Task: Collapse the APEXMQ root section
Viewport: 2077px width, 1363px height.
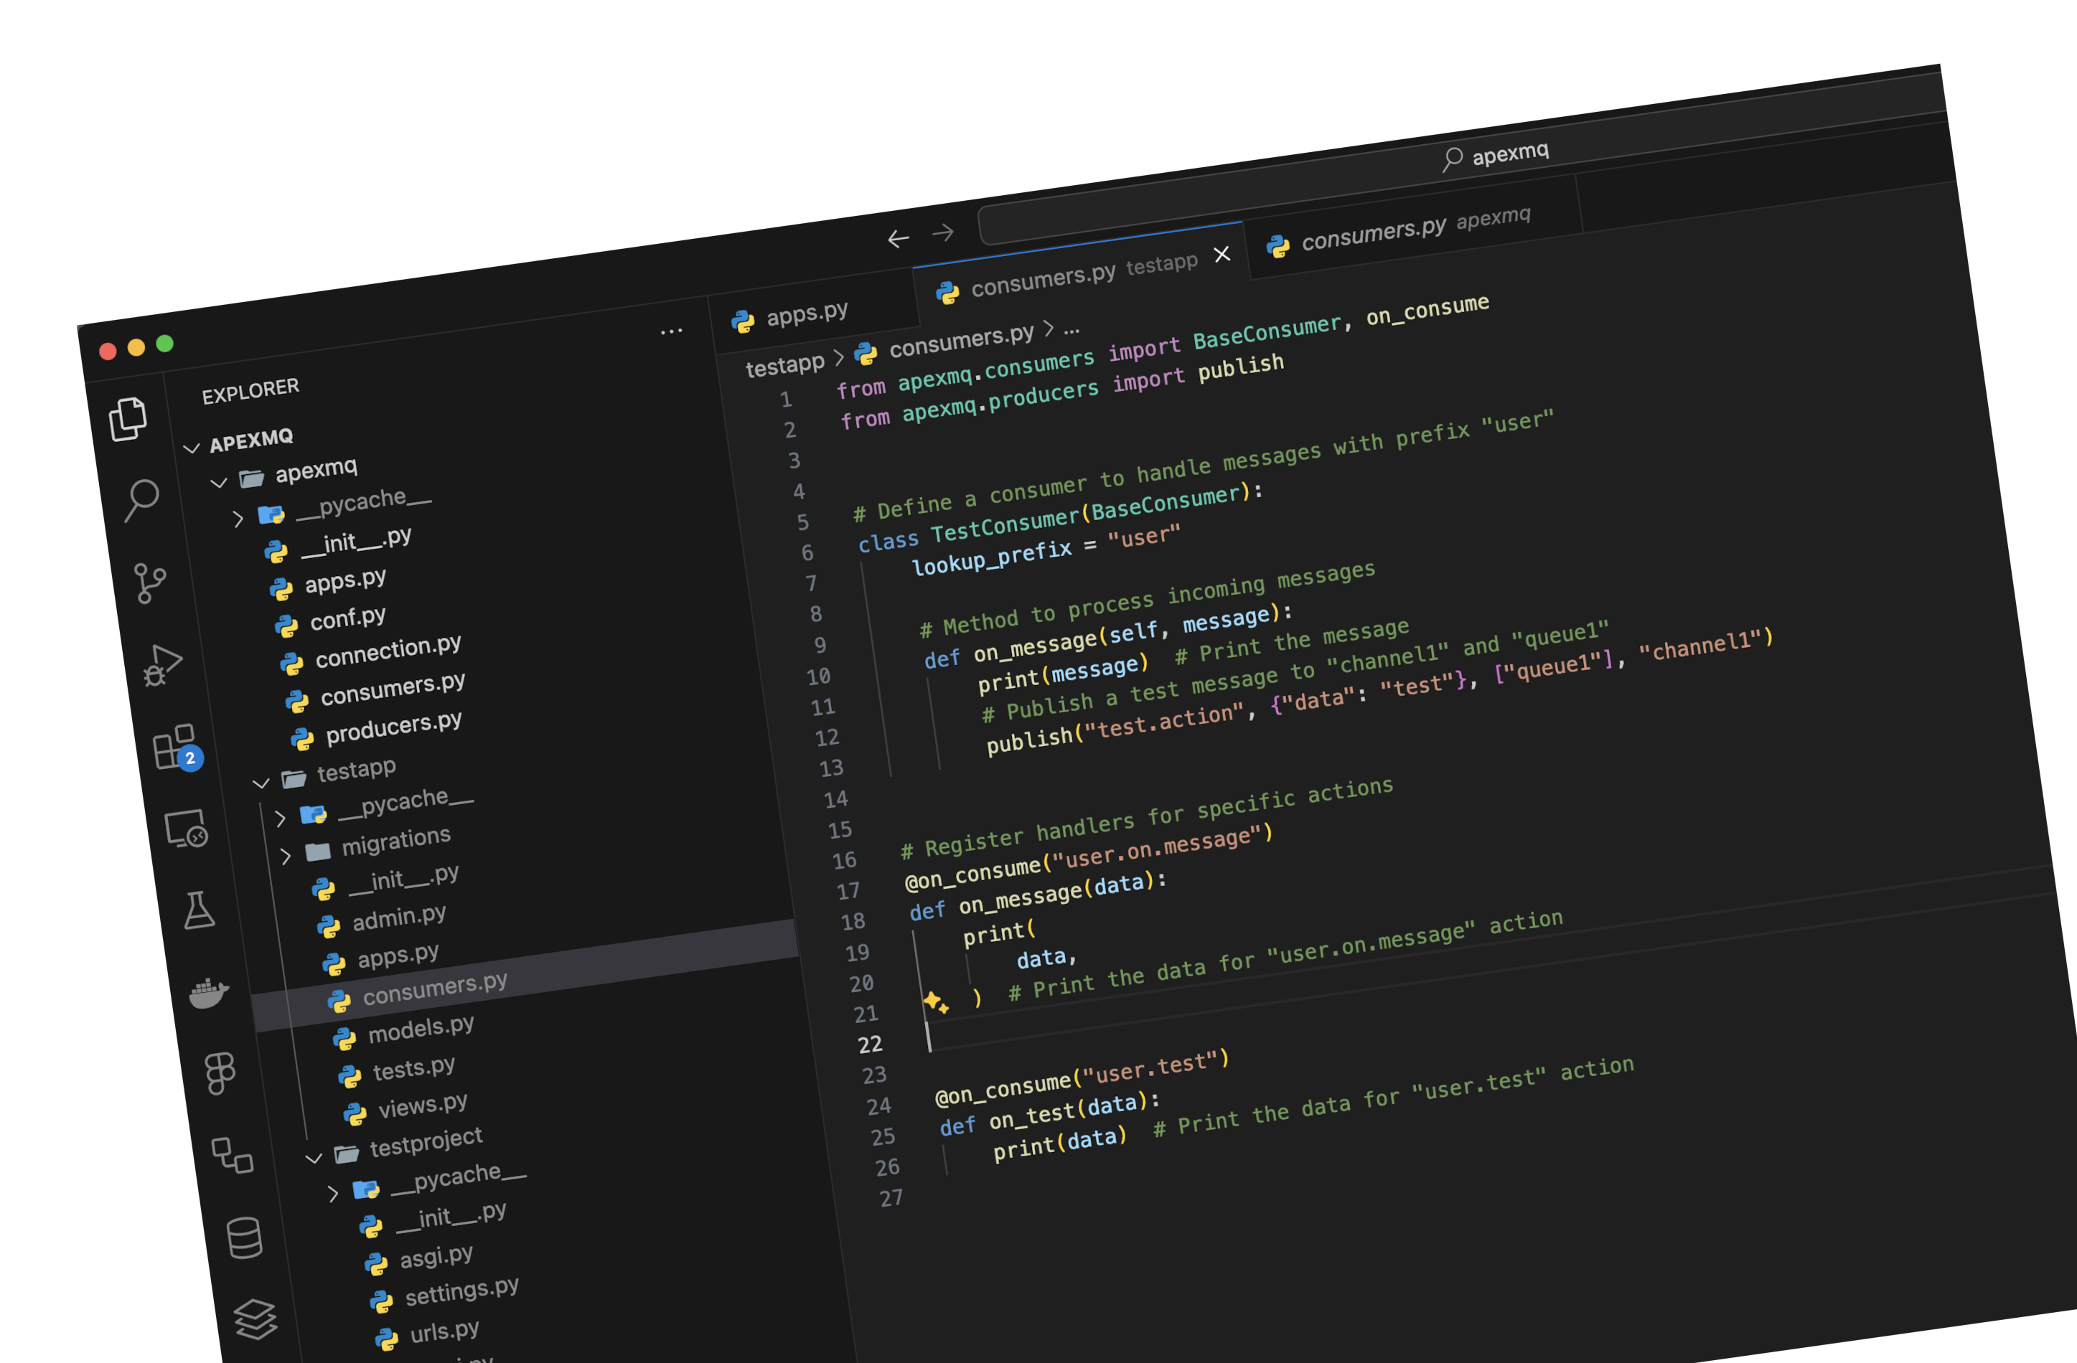Action: 191,448
